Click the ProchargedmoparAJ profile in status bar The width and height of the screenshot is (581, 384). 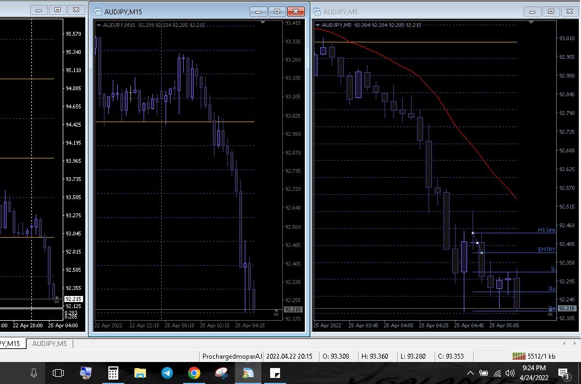pos(232,356)
